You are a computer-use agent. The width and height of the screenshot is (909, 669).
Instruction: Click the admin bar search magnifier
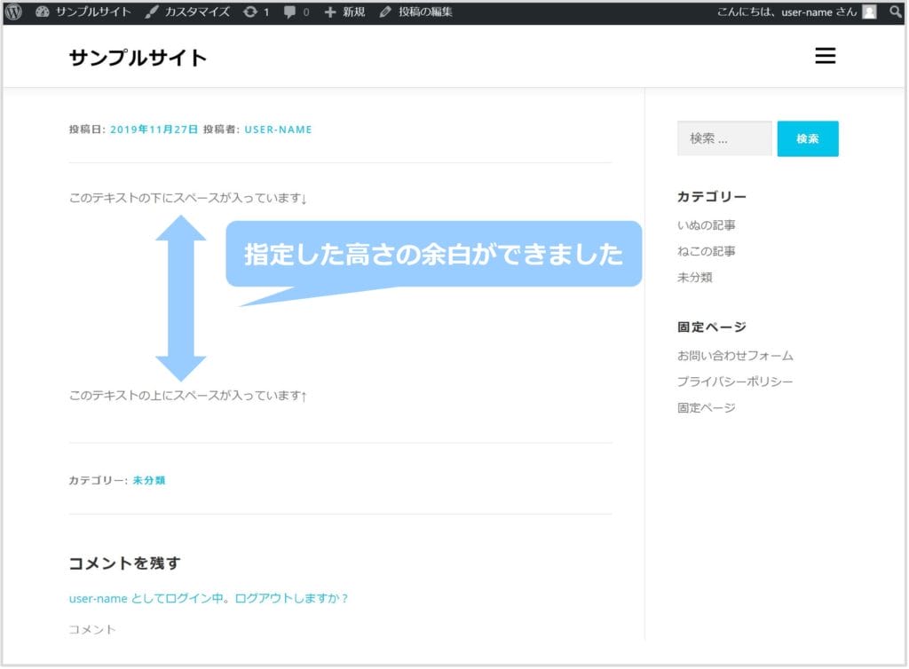[x=895, y=12]
